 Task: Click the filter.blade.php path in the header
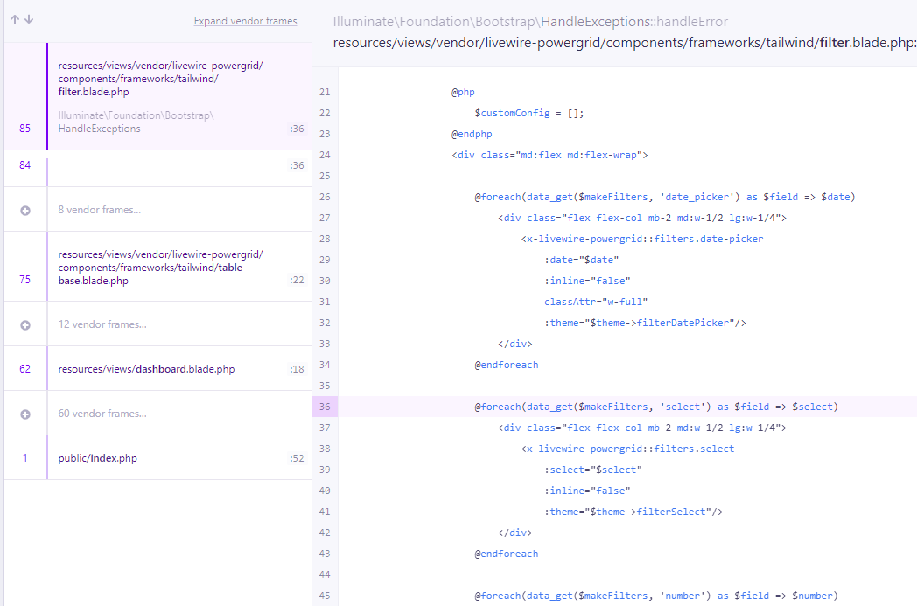(612, 40)
